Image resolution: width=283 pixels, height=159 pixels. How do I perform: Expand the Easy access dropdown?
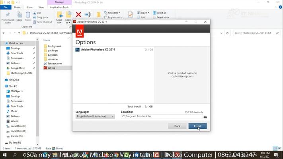pyautogui.click(x=113, y=17)
